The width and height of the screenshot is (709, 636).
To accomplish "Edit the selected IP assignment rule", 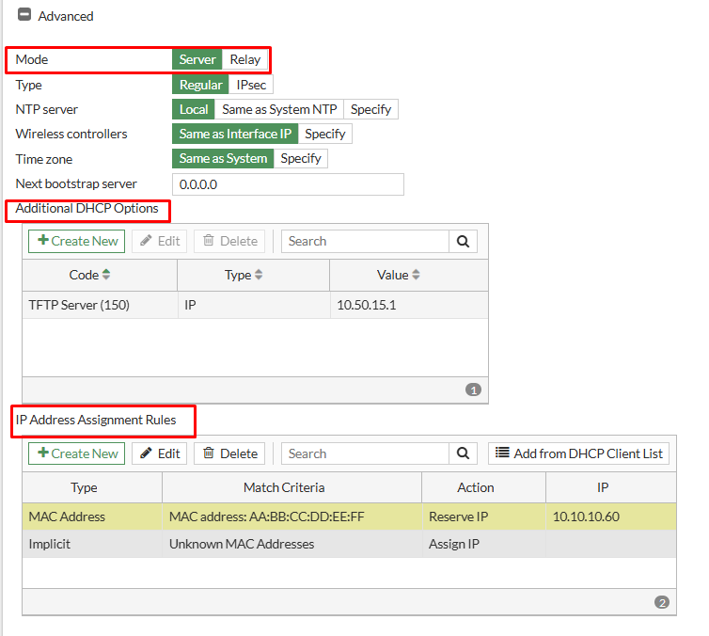I will [x=160, y=453].
